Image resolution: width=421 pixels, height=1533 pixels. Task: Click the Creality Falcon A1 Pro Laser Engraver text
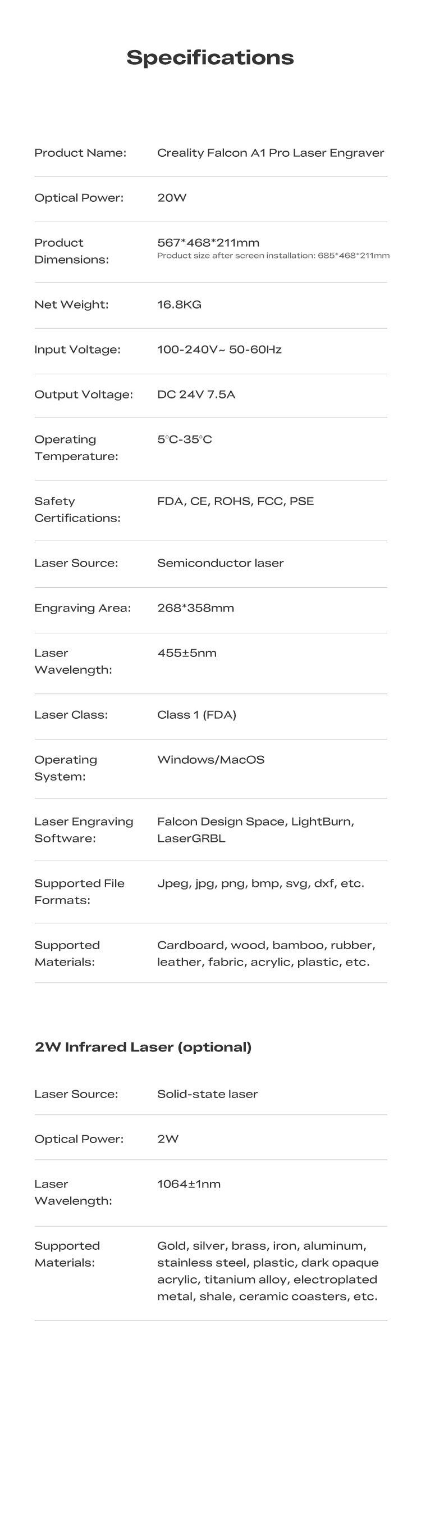click(270, 153)
